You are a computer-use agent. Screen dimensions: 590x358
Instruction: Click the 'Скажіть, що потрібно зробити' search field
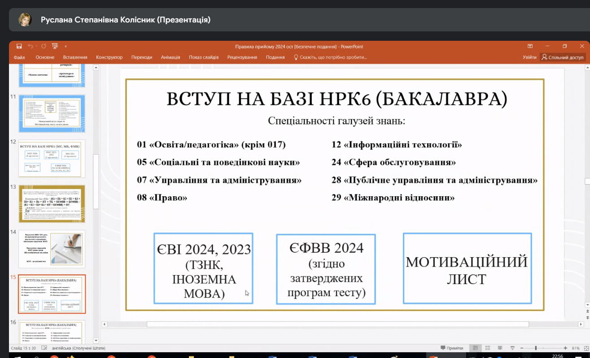331,57
